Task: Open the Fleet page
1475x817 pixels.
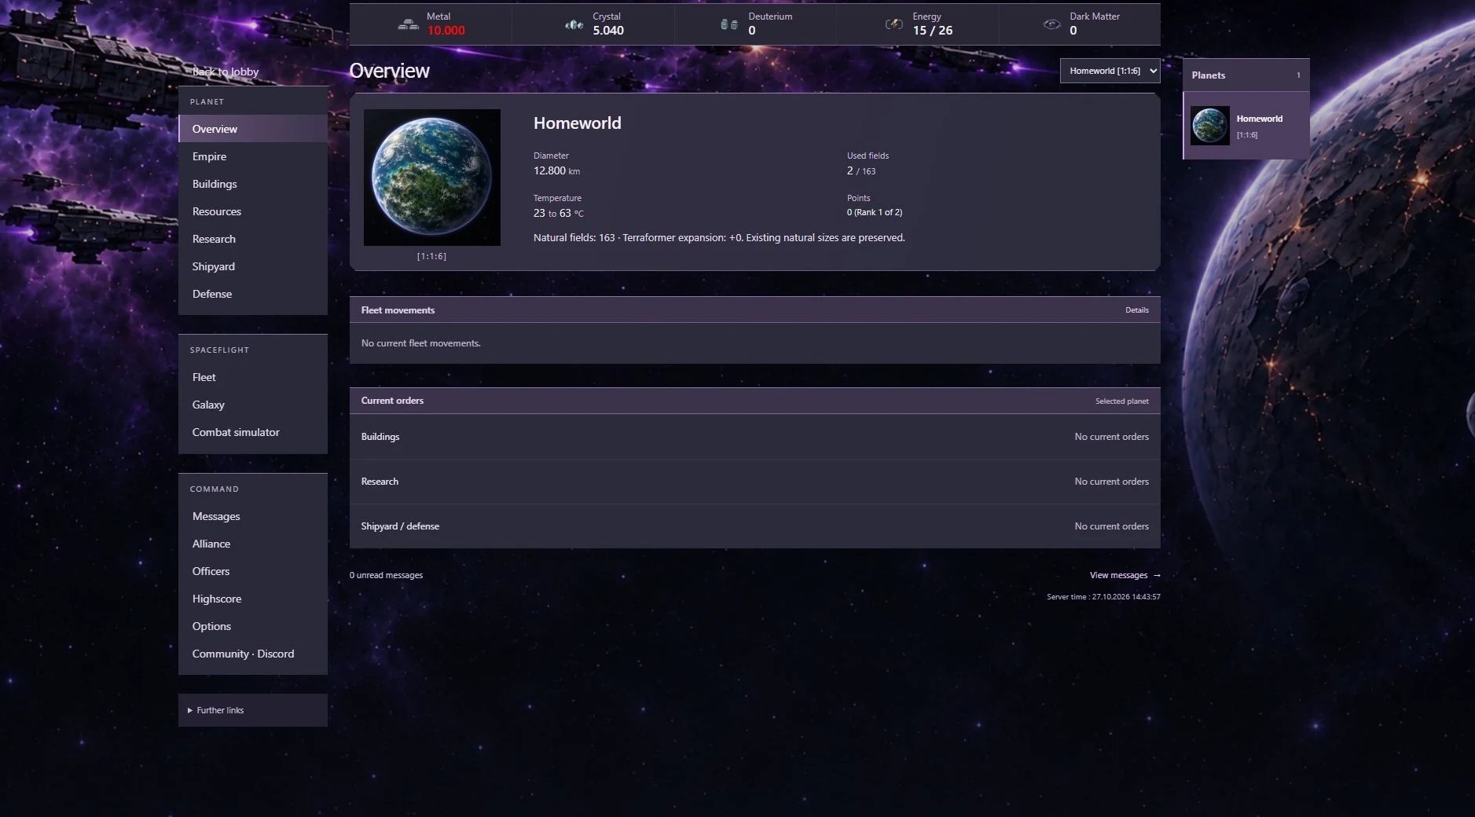Action: (253, 377)
